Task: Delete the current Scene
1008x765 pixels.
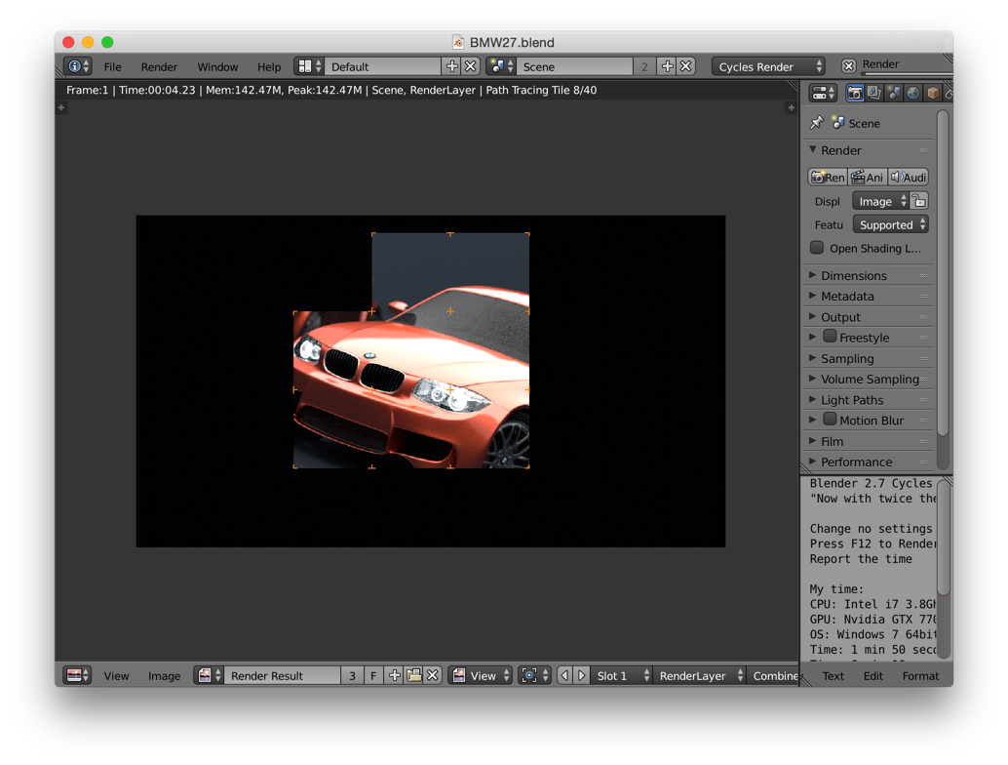Action: pyautogui.click(x=686, y=66)
